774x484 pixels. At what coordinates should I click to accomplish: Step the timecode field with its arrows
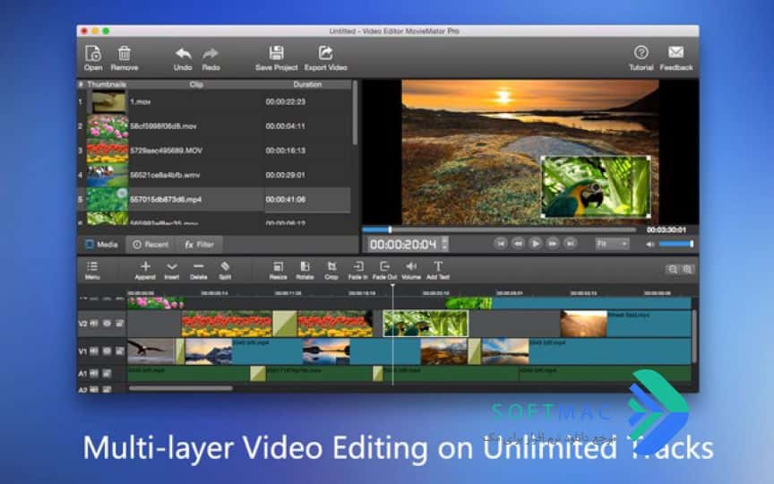pyautogui.click(x=444, y=244)
